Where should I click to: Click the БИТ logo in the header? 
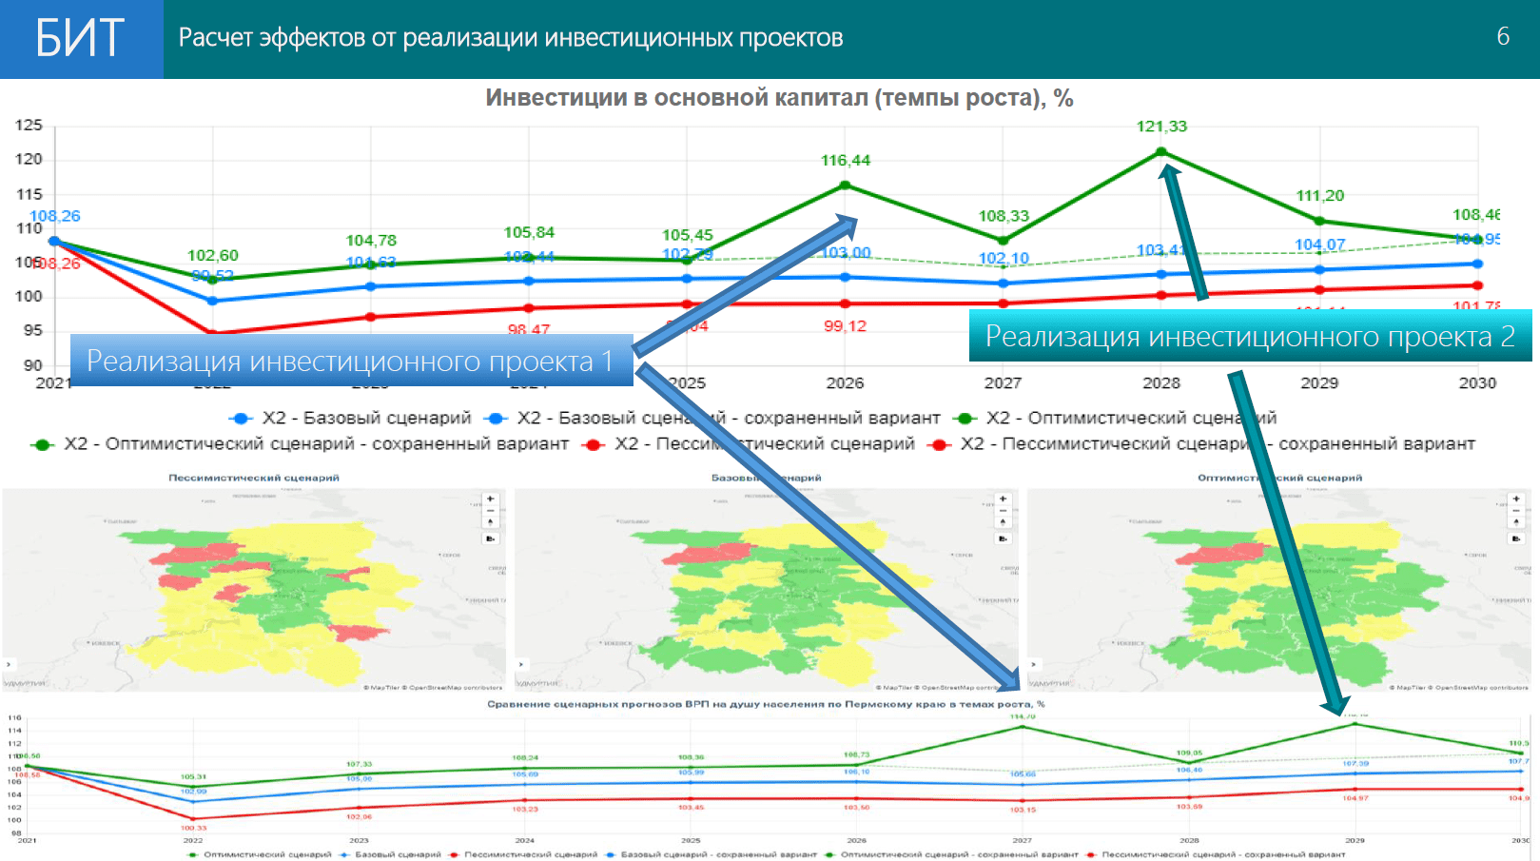(x=81, y=39)
